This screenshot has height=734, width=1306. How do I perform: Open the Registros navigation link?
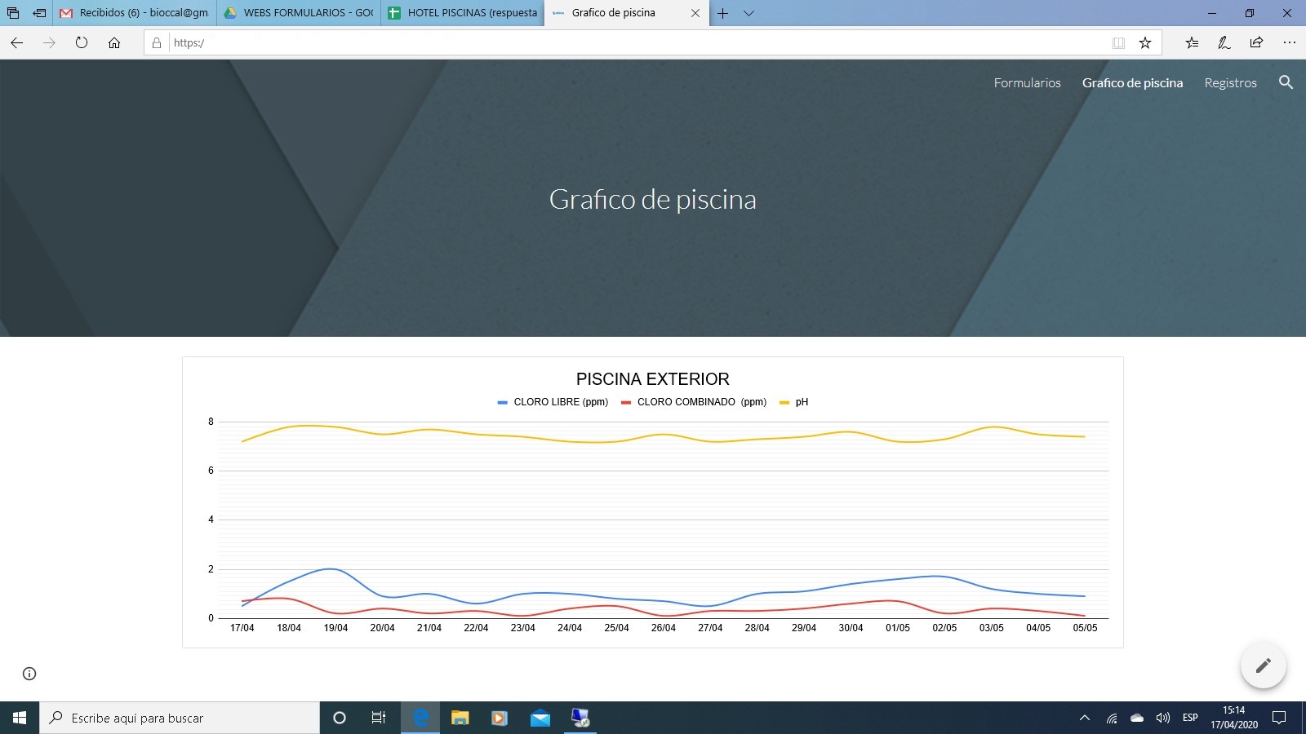point(1230,82)
